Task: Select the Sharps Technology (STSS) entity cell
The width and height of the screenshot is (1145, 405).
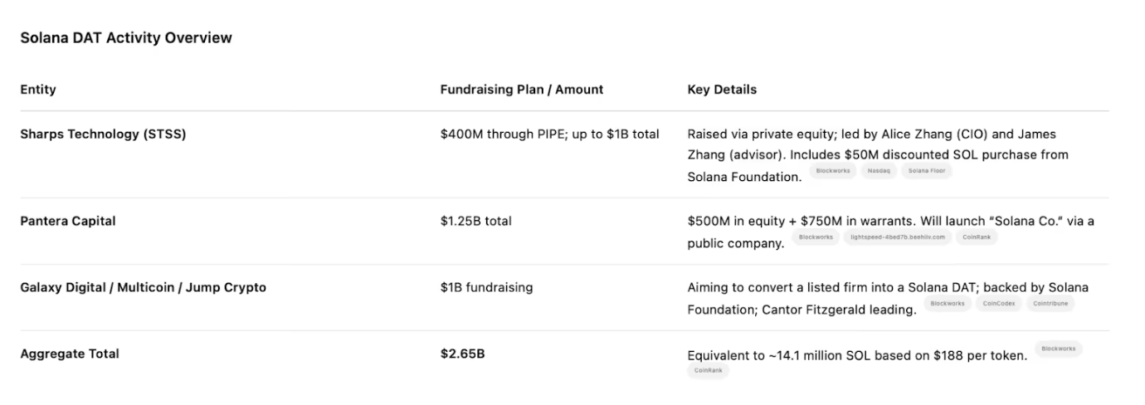Action: [103, 134]
